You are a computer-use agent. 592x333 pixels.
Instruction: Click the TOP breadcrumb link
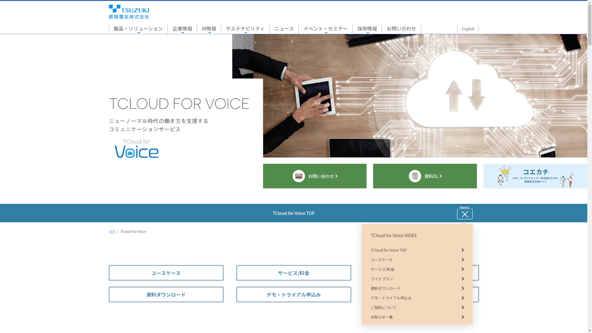(x=112, y=232)
